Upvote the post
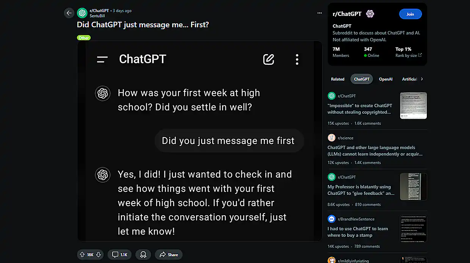 [82, 255]
